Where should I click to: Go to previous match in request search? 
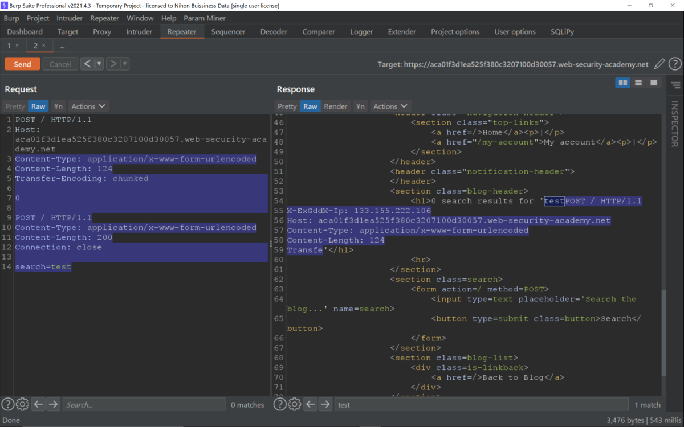point(38,404)
